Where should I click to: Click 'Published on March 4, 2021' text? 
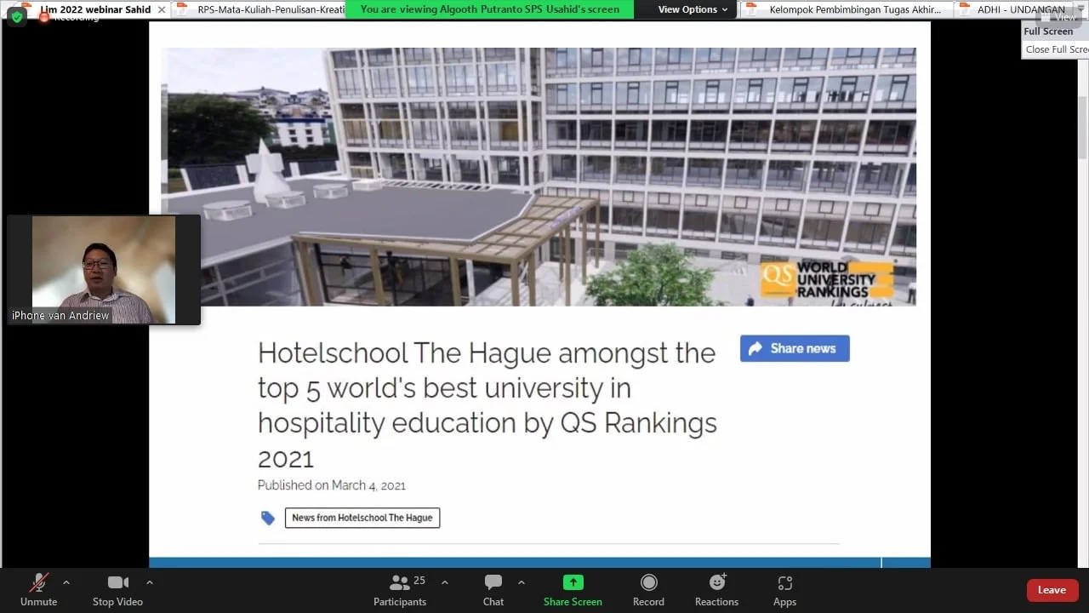point(332,485)
